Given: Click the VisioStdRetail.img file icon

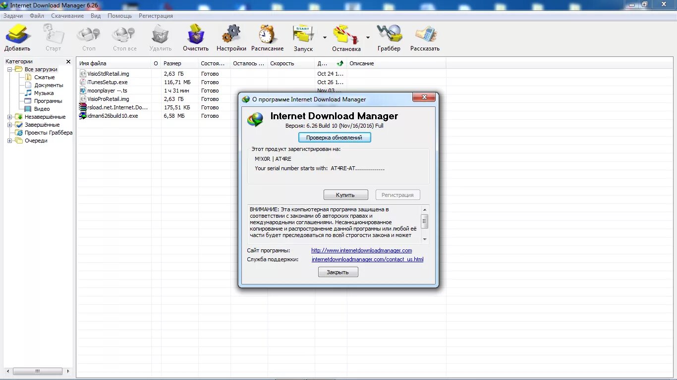Looking at the screenshot, I should (x=83, y=74).
